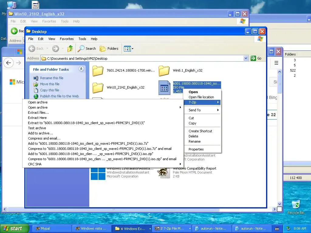Choose Add to ...DVD(1).iso.7z option
This screenshot has height=233, width=311.
[103, 144]
